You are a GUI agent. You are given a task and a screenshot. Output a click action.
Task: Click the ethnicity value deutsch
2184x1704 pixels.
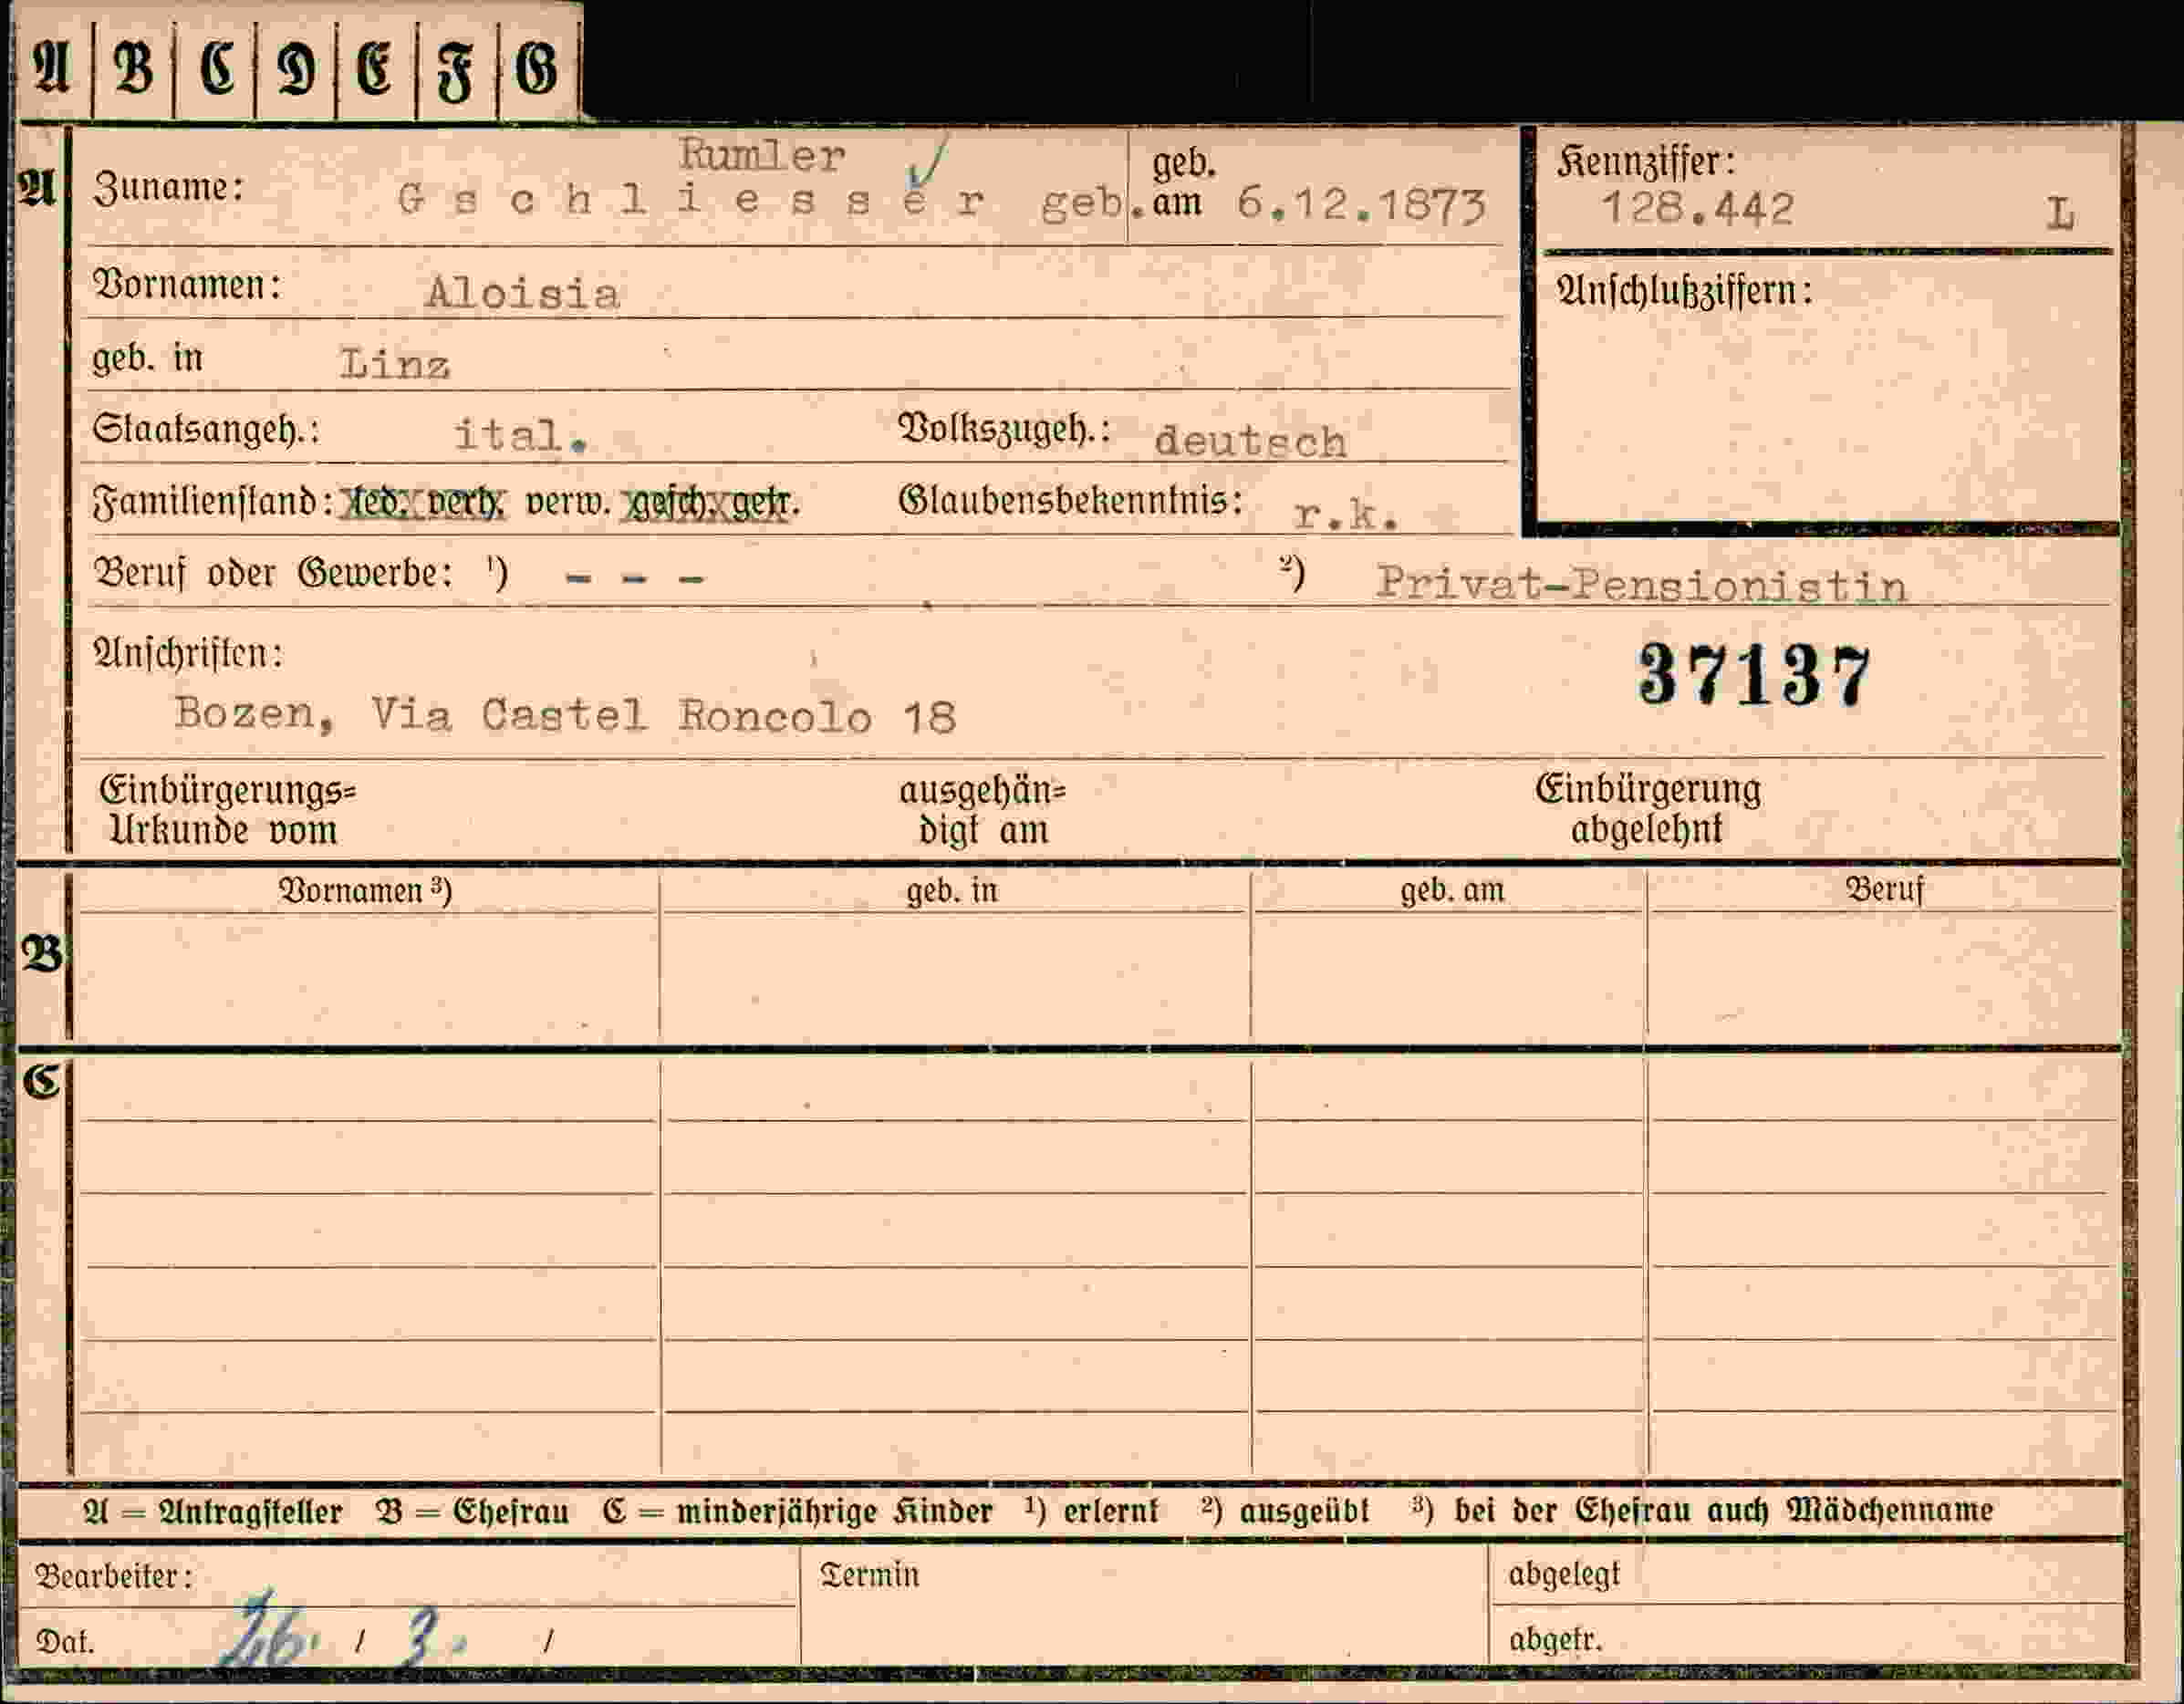(1250, 442)
